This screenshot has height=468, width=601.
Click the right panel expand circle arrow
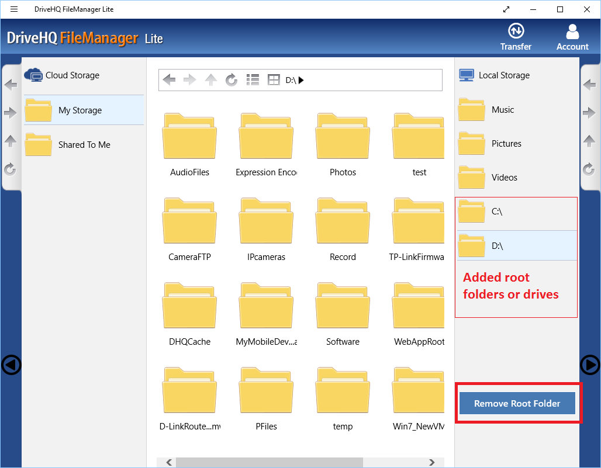coord(590,365)
